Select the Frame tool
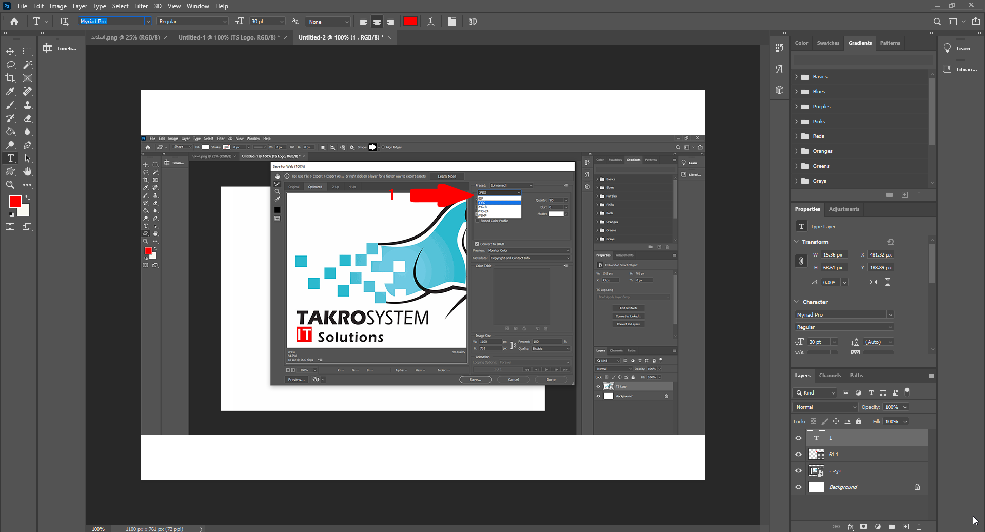This screenshot has width=985, height=532. pyautogui.click(x=28, y=78)
